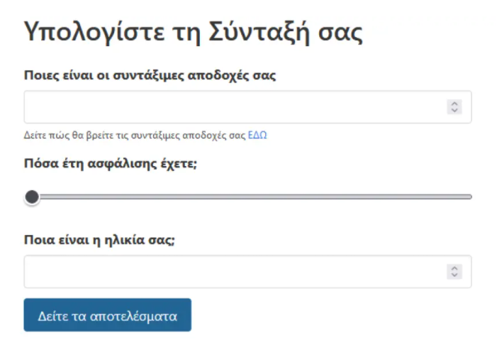Click the down arrow in the age field
The width and height of the screenshot is (497, 360).
455,275
